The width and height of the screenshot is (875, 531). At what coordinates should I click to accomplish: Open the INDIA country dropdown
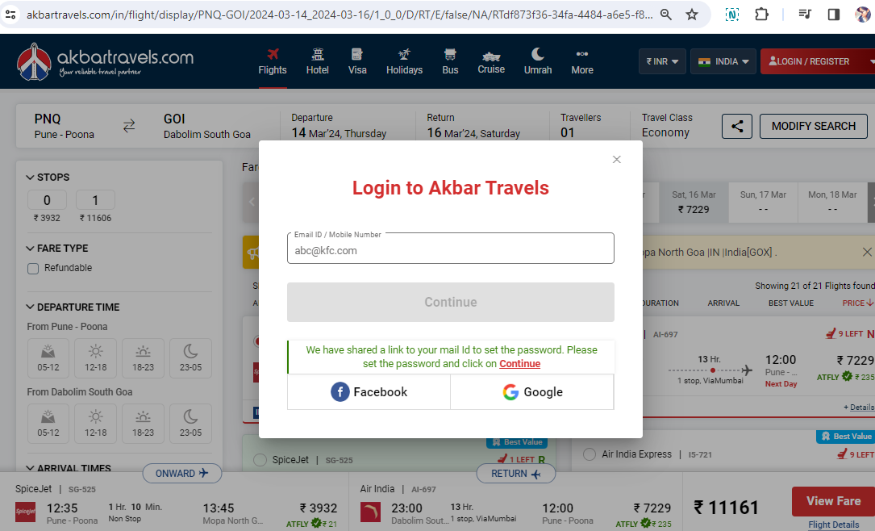723,61
